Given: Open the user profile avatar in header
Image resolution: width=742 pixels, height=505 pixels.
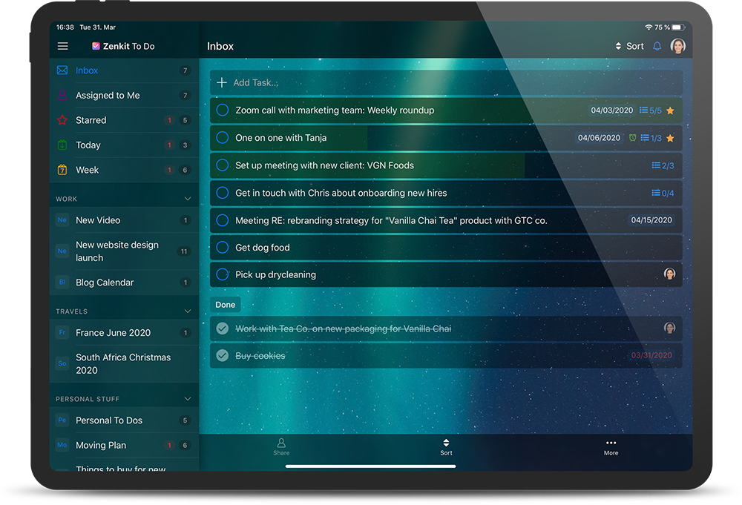Looking at the screenshot, I should pos(677,46).
